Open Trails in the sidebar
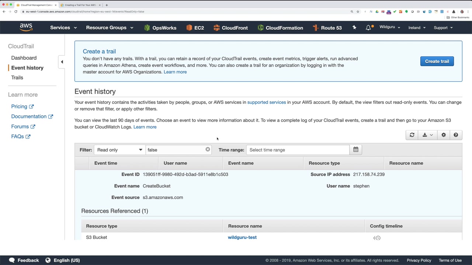The width and height of the screenshot is (472, 265). (x=17, y=78)
